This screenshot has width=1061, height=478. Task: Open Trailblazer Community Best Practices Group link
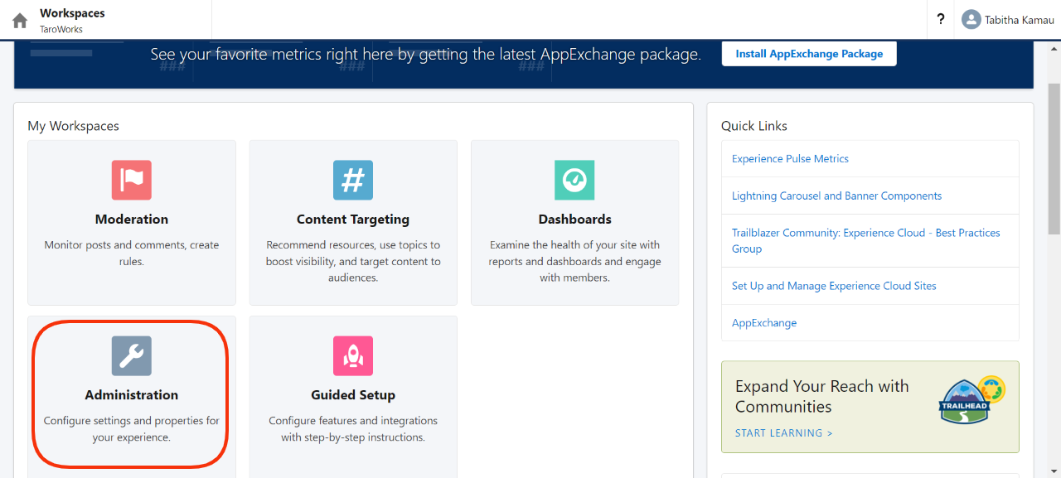coord(865,240)
